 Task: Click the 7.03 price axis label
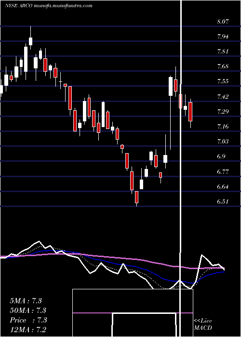223,142
